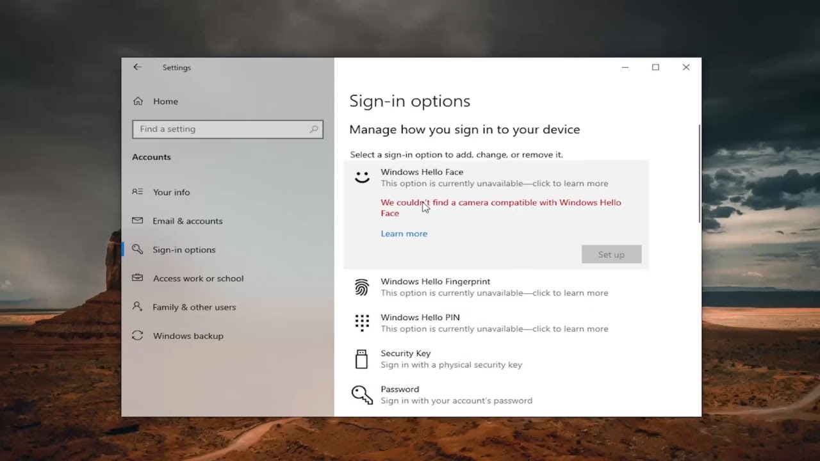
Task: Click the Access work or school briefcase icon
Action: (137, 278)
